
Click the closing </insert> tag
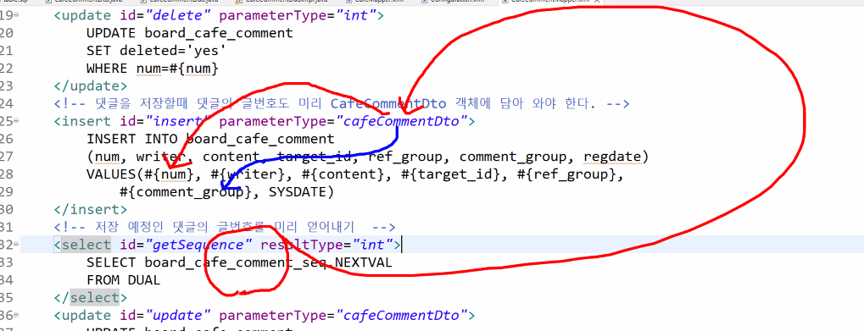[x=91, y=210]
